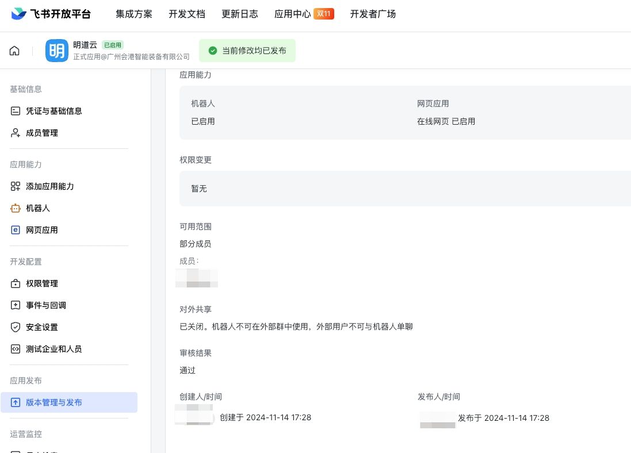The width and height of the screenshot is (631, 453).
Task: Click the 成员管理 person icon
Action: [x=16, y=133]
